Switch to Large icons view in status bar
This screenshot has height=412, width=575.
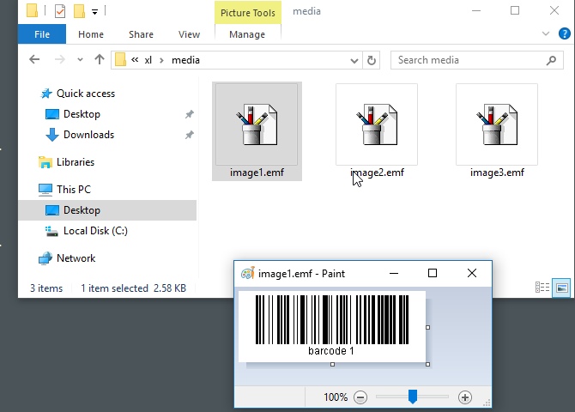[561, 288]
